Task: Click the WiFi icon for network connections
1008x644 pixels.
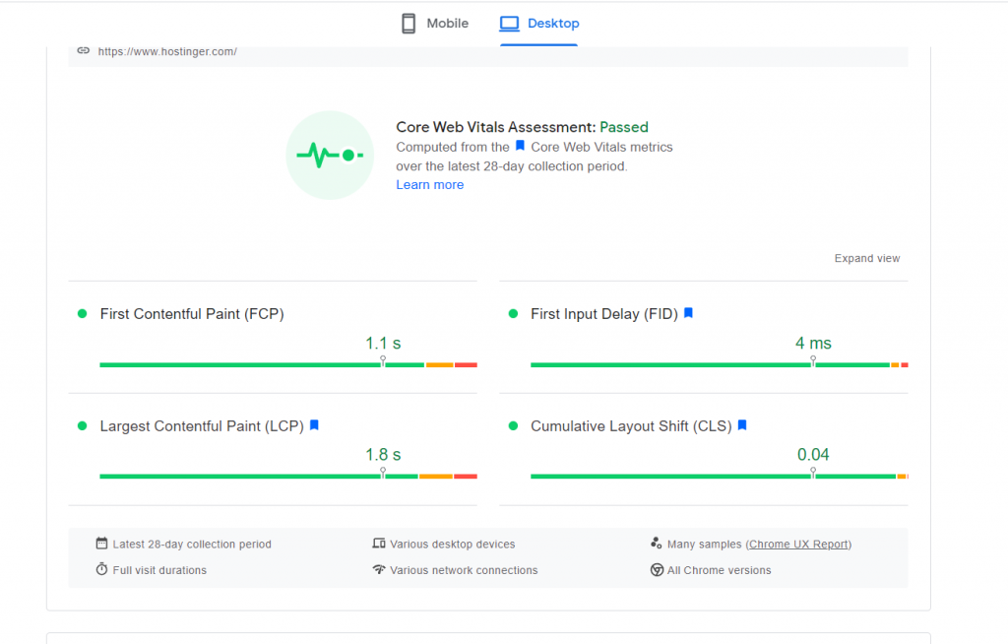Action: click(380, 569)
